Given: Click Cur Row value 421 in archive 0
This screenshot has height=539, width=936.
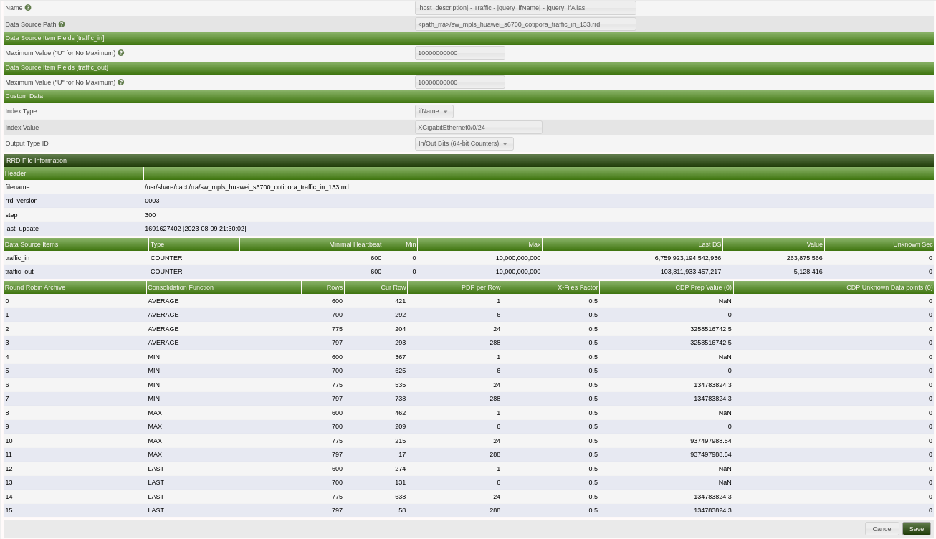Looking at the screenshot, I should click(x=400, y=301).
